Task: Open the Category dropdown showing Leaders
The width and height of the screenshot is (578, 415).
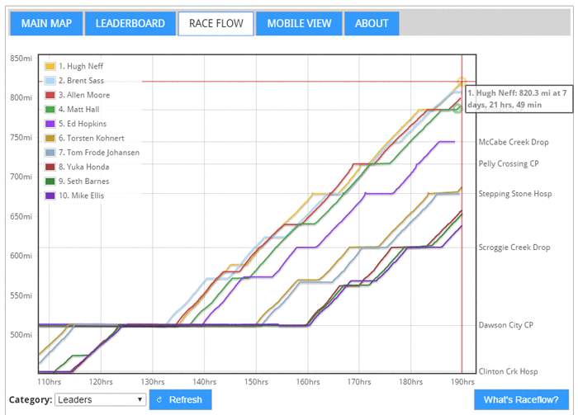Action: (x=99, y=399)
